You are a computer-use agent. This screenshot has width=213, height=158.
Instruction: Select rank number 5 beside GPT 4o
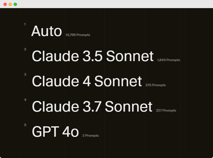[25, 125]
